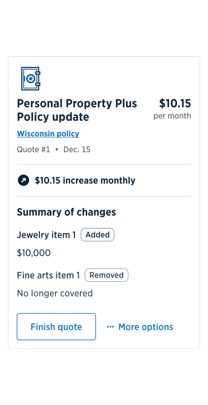Click the per month label

coord(172,116)
